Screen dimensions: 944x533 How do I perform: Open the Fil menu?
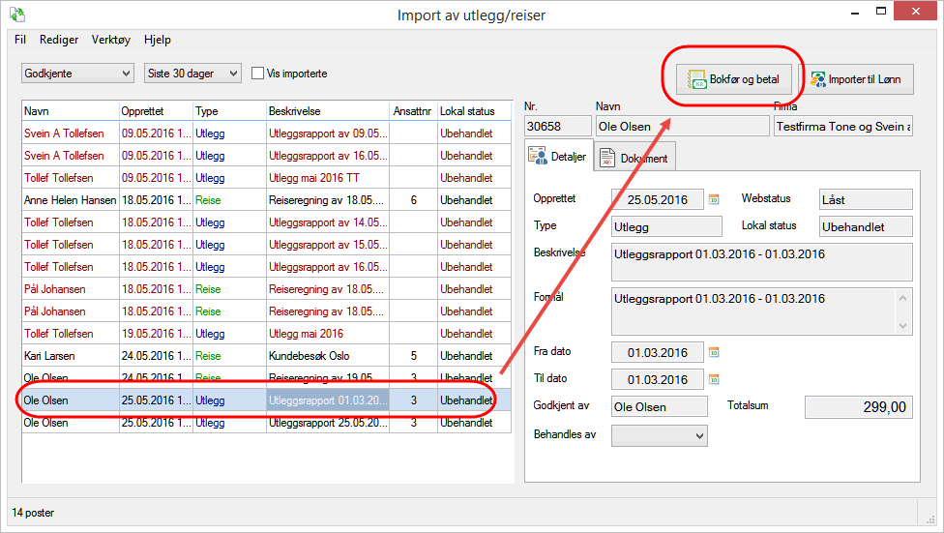pos(20,40)
